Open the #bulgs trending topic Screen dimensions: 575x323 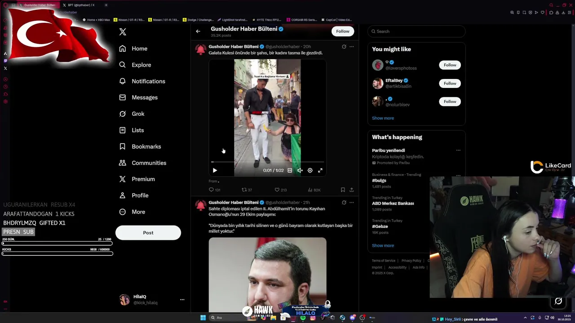click(379, 180)
